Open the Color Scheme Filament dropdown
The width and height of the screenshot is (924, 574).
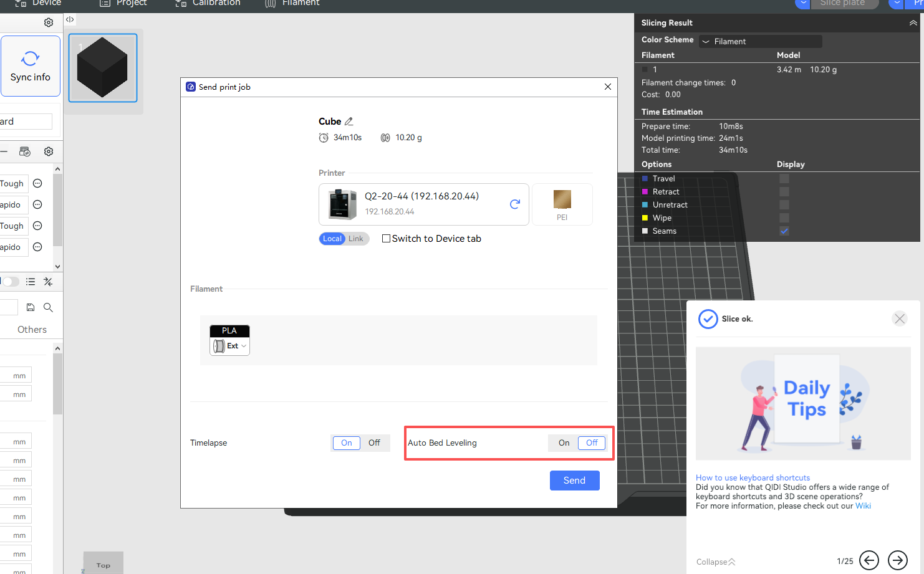[x=759, y=42]
